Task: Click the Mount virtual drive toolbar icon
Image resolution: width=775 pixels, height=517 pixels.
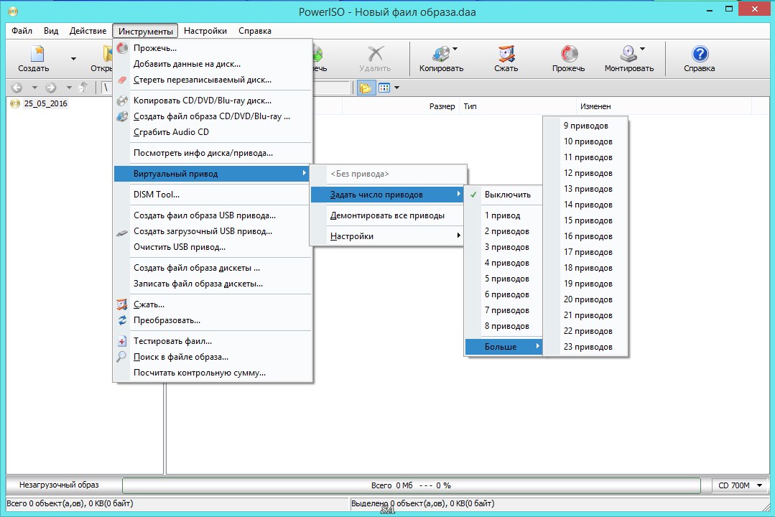Action: pyautogui.click(x=628, y=53)
